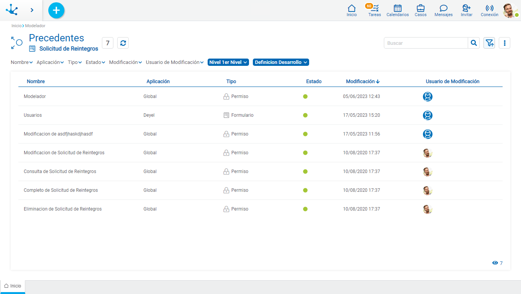
Task: Go to Inicio home icon in toolbar
Action: tap(352, 10)
